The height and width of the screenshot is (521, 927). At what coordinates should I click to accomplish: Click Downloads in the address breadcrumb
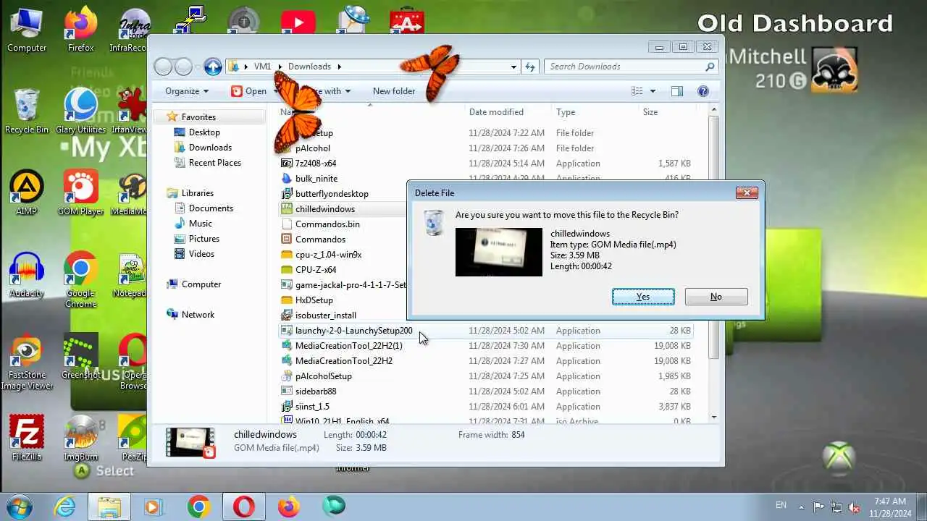point(309,67)
